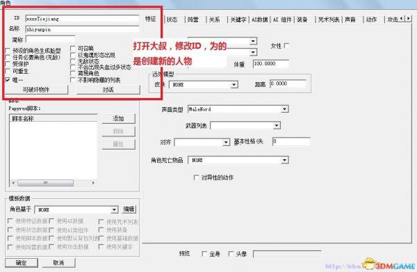417x272 pixels.
Task: Switch to the 装备 tab
Action: 302,19
